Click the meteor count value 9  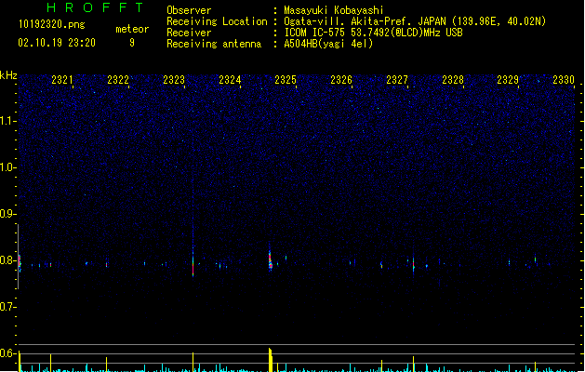tap(132, 43)
